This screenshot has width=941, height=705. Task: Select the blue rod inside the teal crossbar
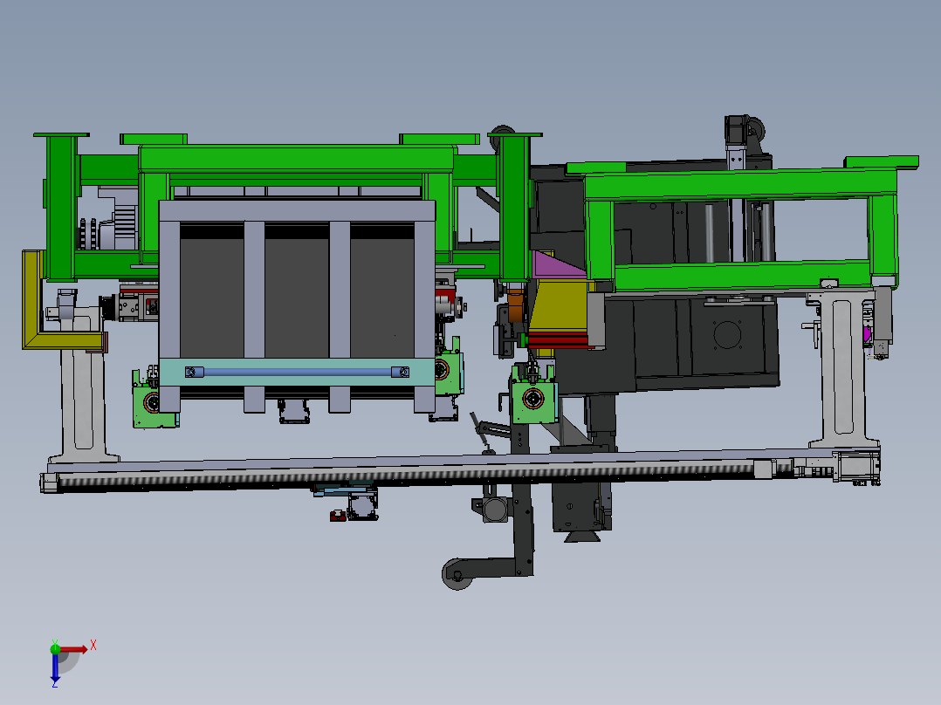tap(297, 372)
